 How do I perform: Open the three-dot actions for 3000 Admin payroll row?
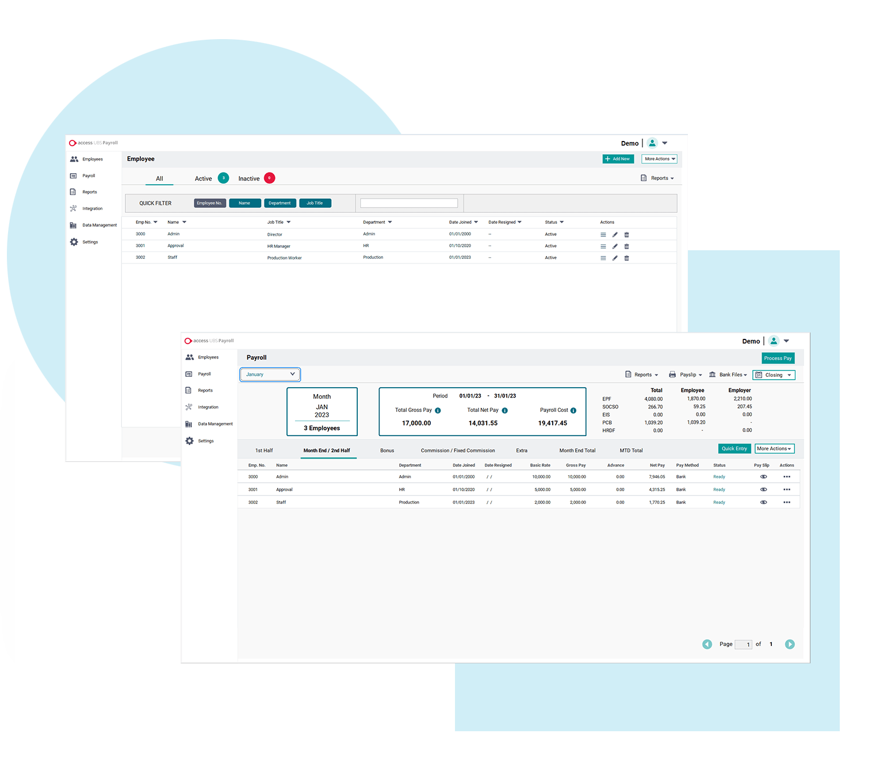pyautogui.click(x=787, y=477)
